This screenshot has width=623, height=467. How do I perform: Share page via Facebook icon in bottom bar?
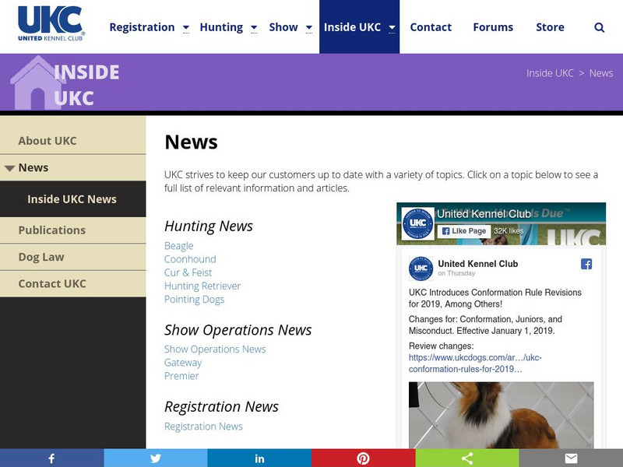point(51,458)
